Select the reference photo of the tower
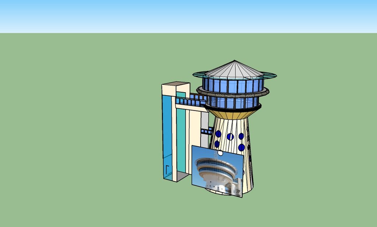 pyautogui.click(x=218, y=171)
